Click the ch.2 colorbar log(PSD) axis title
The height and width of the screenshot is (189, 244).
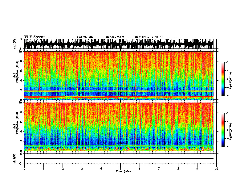[x=231, y=131]
